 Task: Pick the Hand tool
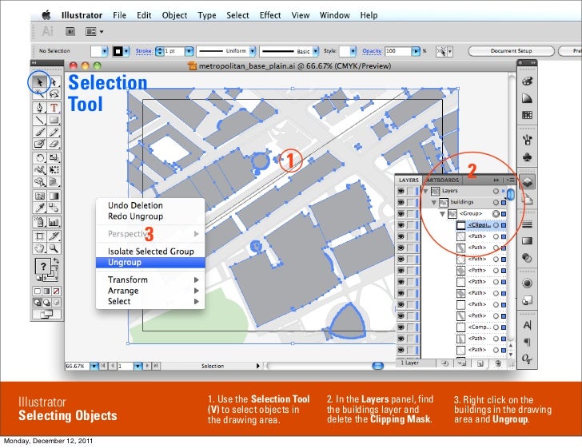pyautogui.click(x=39, y=248)
